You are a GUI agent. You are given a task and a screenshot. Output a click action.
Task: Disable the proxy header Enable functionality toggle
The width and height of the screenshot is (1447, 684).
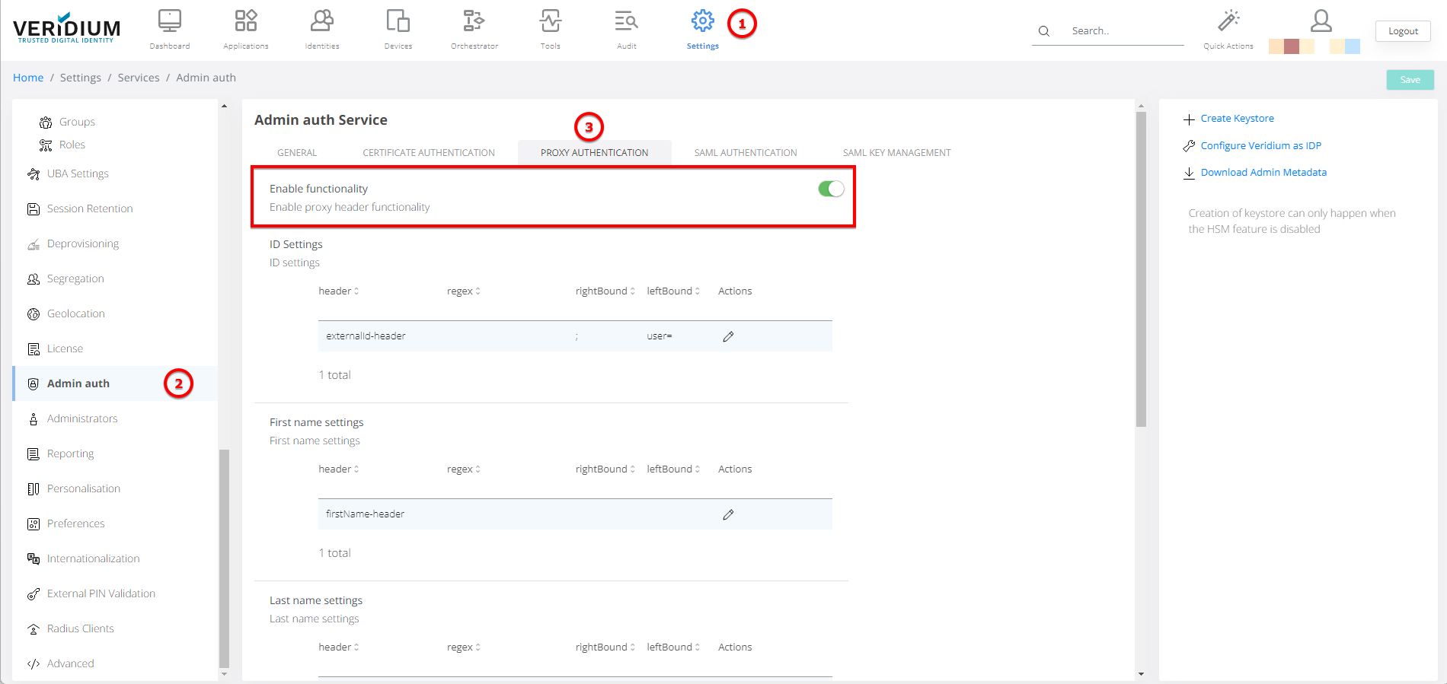[830, 189]
